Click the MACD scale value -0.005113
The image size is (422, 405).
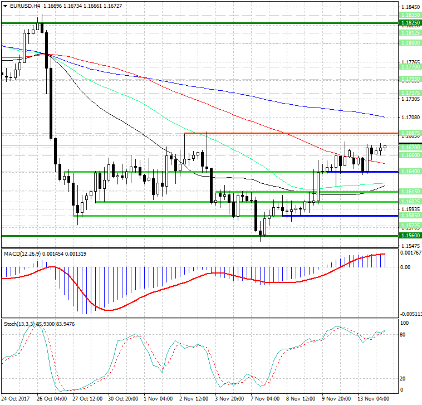tap(411, 314)
